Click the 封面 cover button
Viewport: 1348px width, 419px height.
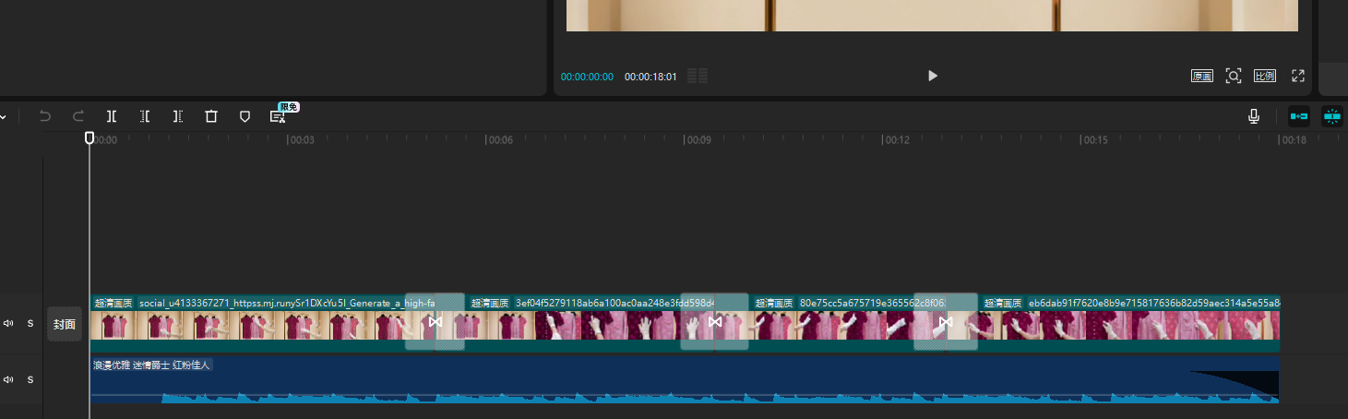pos(65,324)
